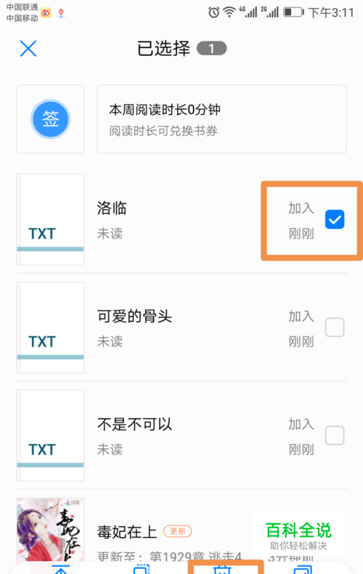The image size is (363, 574).
Task: Tap the 洛临 TXT cover thumbnail
Action: (x=51, y=219)
